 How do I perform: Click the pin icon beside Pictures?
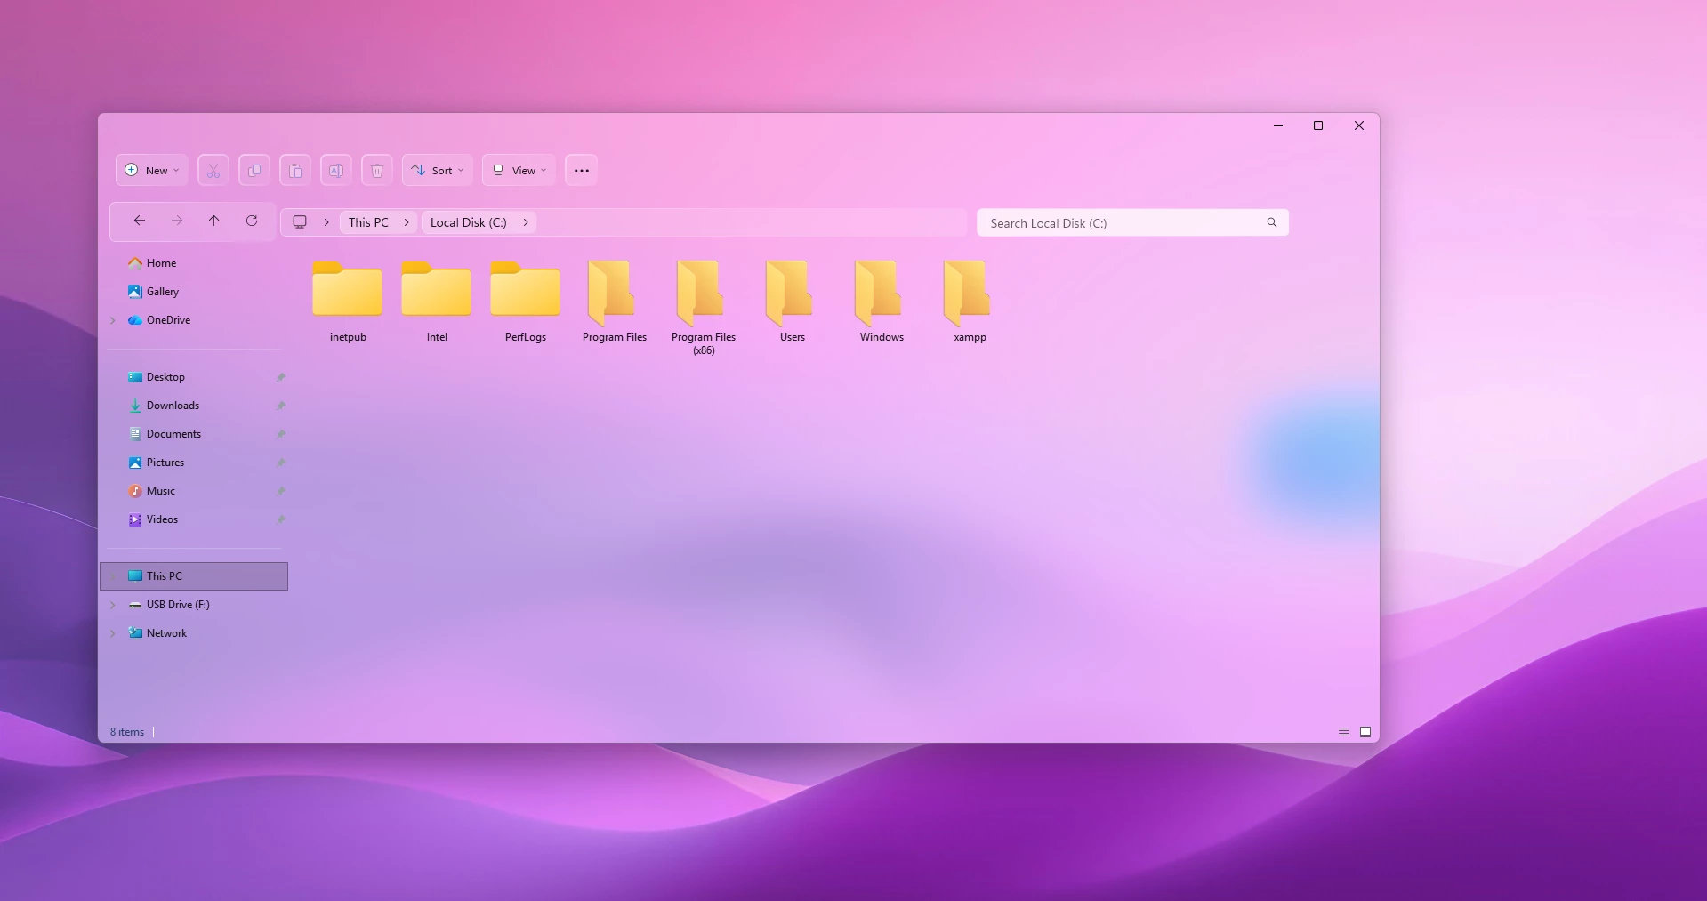[x=281, y=463]
